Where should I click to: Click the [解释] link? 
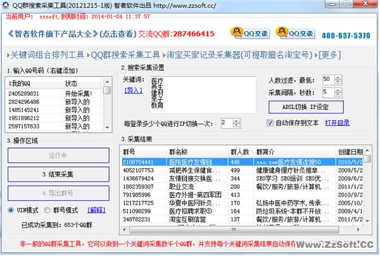click(96, 210)
